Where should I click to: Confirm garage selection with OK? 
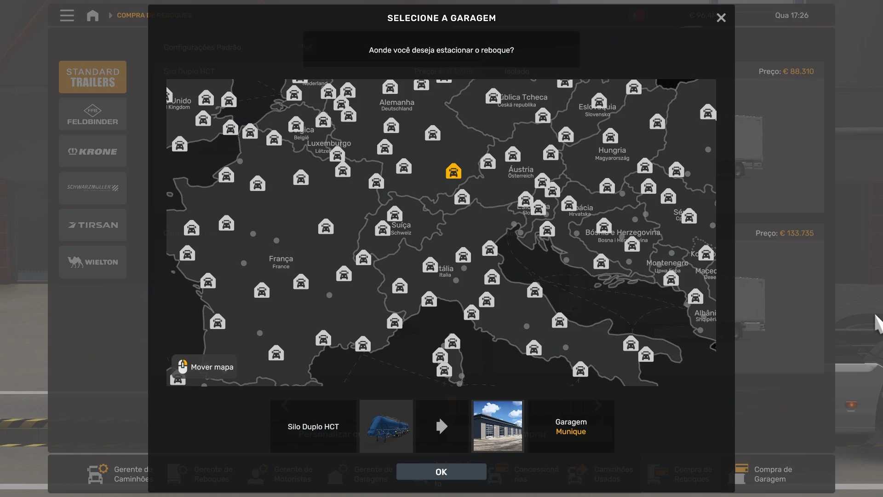[x=441, y=472]
